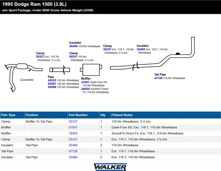Screen dimensions: 221x171
Task: Open pipe part 52097 for 139.0in Wheelbase
Action: click(52, 84)
